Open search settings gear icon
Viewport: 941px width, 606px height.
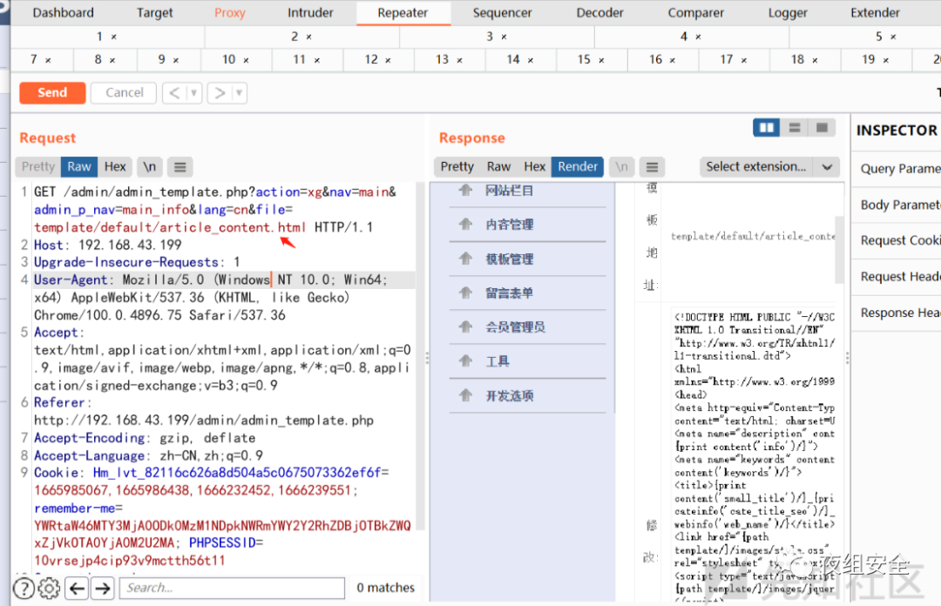click(x=49, y=589)
